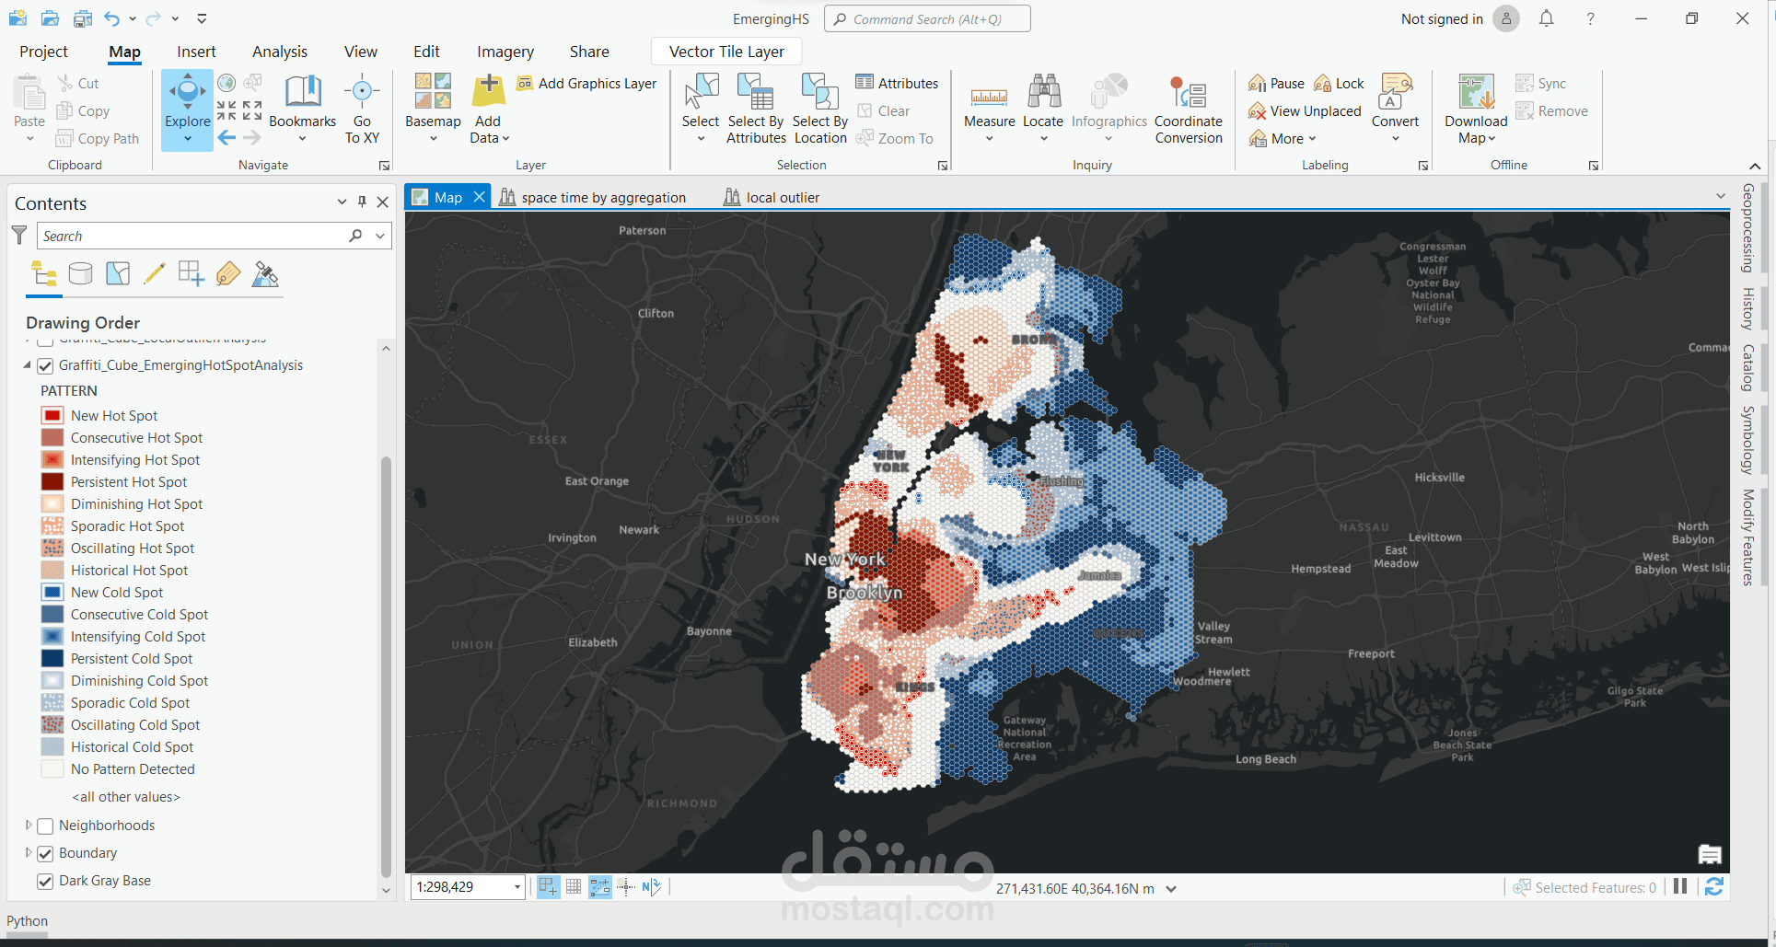Toggle View Unplaced labels

(x=1305, y=111)
